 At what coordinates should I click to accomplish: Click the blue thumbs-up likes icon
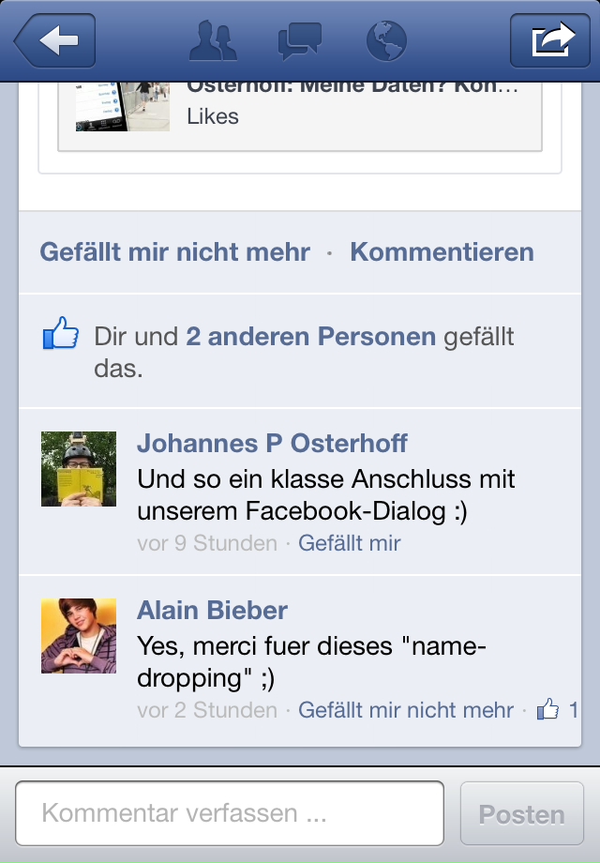(61, 333)
